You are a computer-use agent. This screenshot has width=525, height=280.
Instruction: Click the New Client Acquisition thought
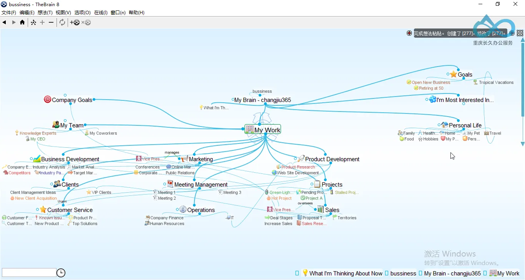pyautogui.click(x=33, y=198)
